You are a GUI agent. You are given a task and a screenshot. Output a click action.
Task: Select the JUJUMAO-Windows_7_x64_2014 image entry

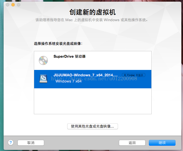tap(93, 79)
